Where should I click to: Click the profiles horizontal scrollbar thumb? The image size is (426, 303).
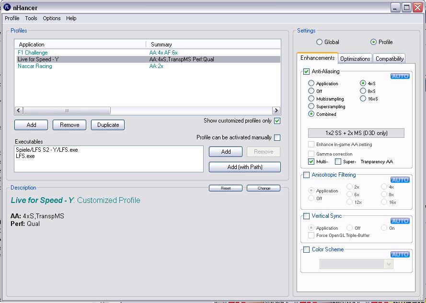tap(67, 111)
